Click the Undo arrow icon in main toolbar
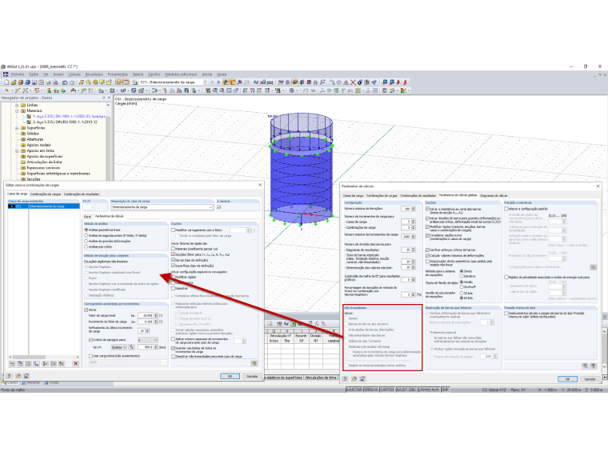Image resolution: width=608 pixels, height=456 pixels. pyautogui.click(x=65, y=82)
